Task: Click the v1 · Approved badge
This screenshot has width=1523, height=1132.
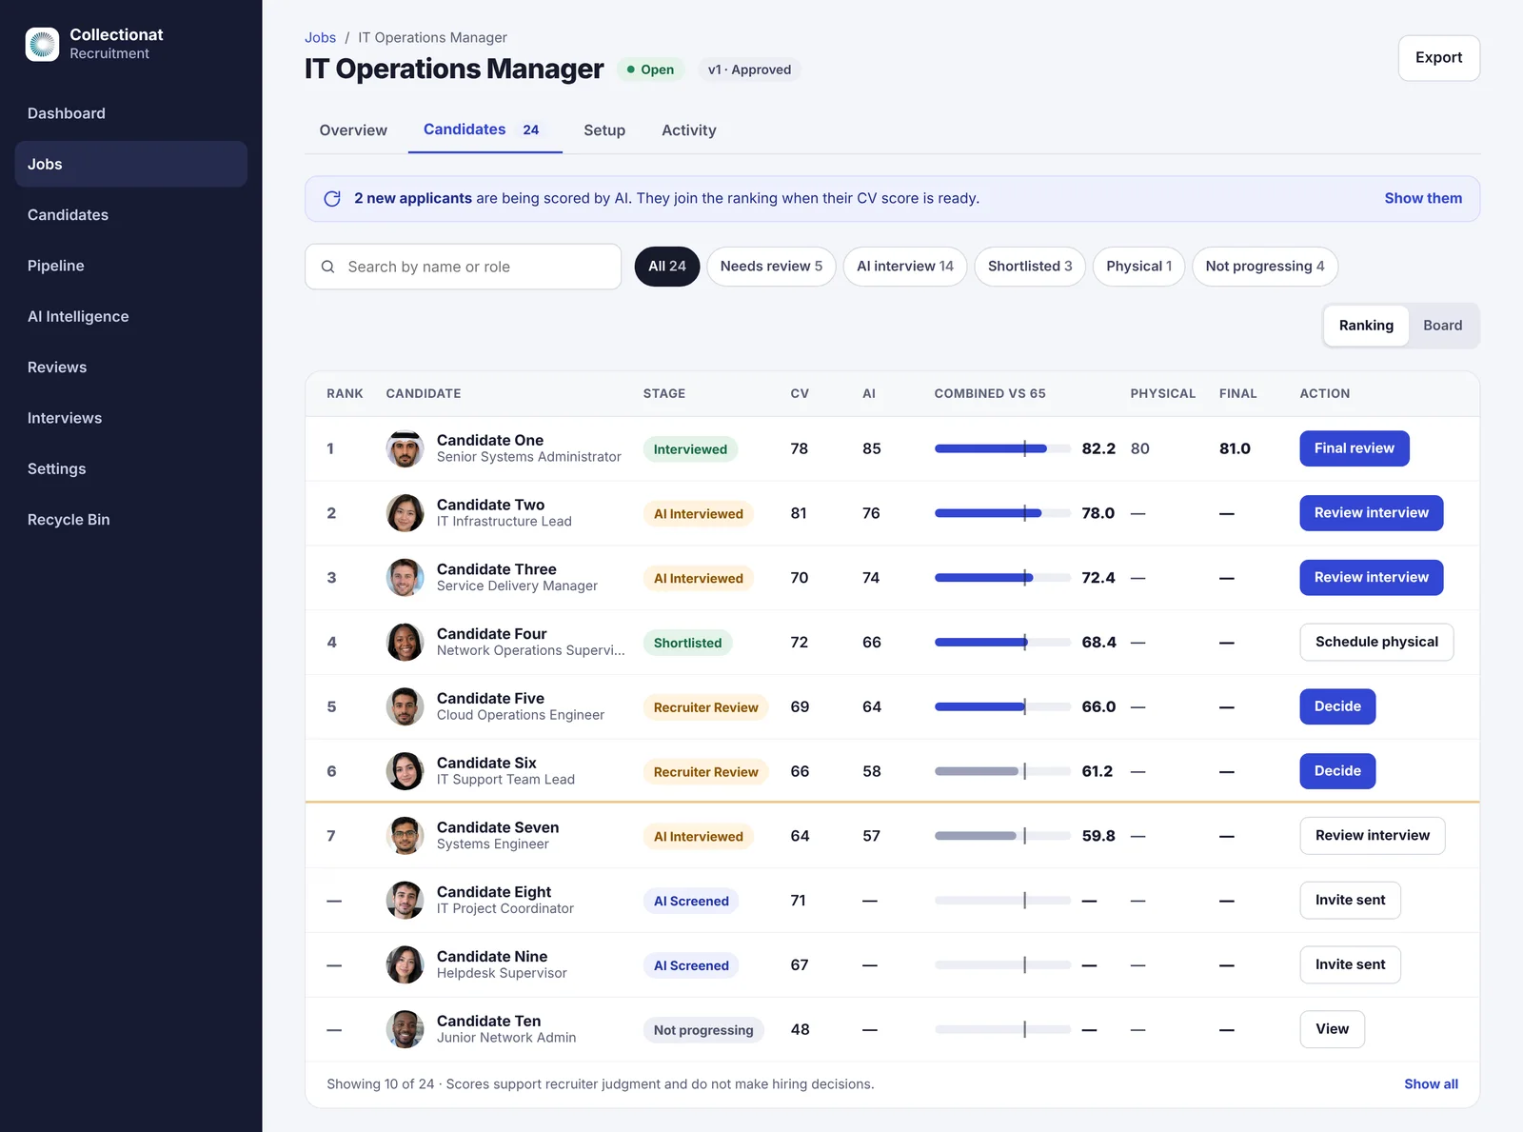Action: point(749,70)
